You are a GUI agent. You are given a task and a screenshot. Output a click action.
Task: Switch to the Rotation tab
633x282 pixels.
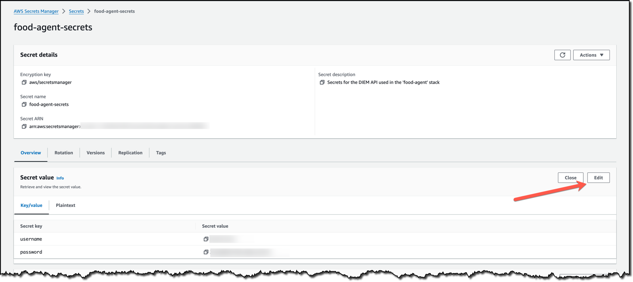coord(63,152)
